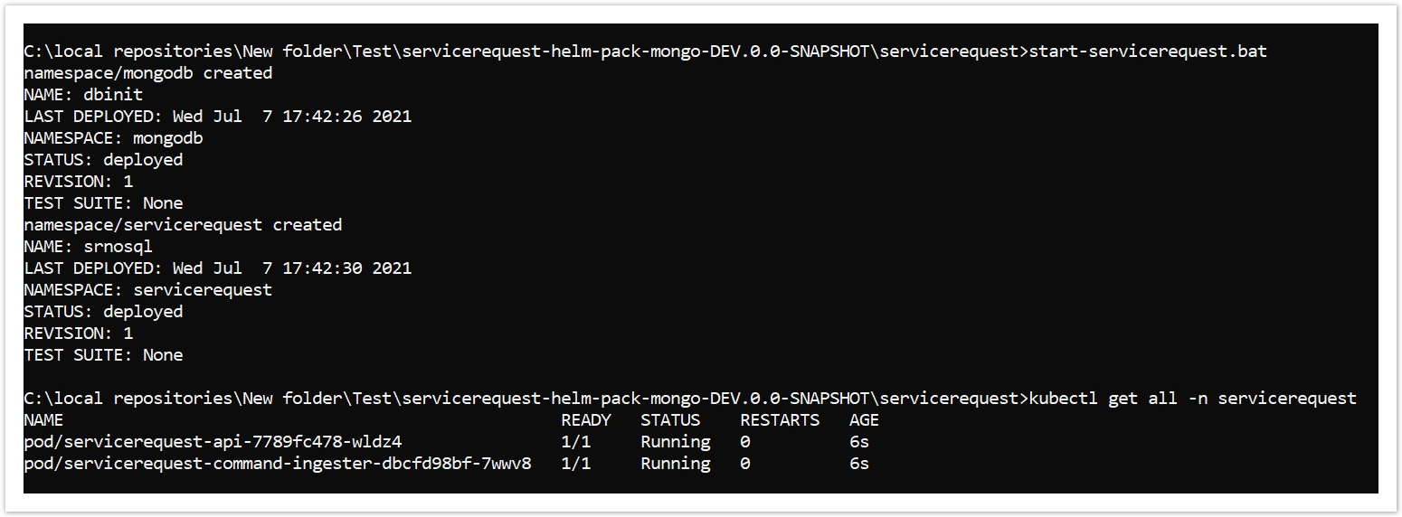Click the last "TEST SUITE: None" line
Screen dimensions: 1402x517
coord(103,355)
